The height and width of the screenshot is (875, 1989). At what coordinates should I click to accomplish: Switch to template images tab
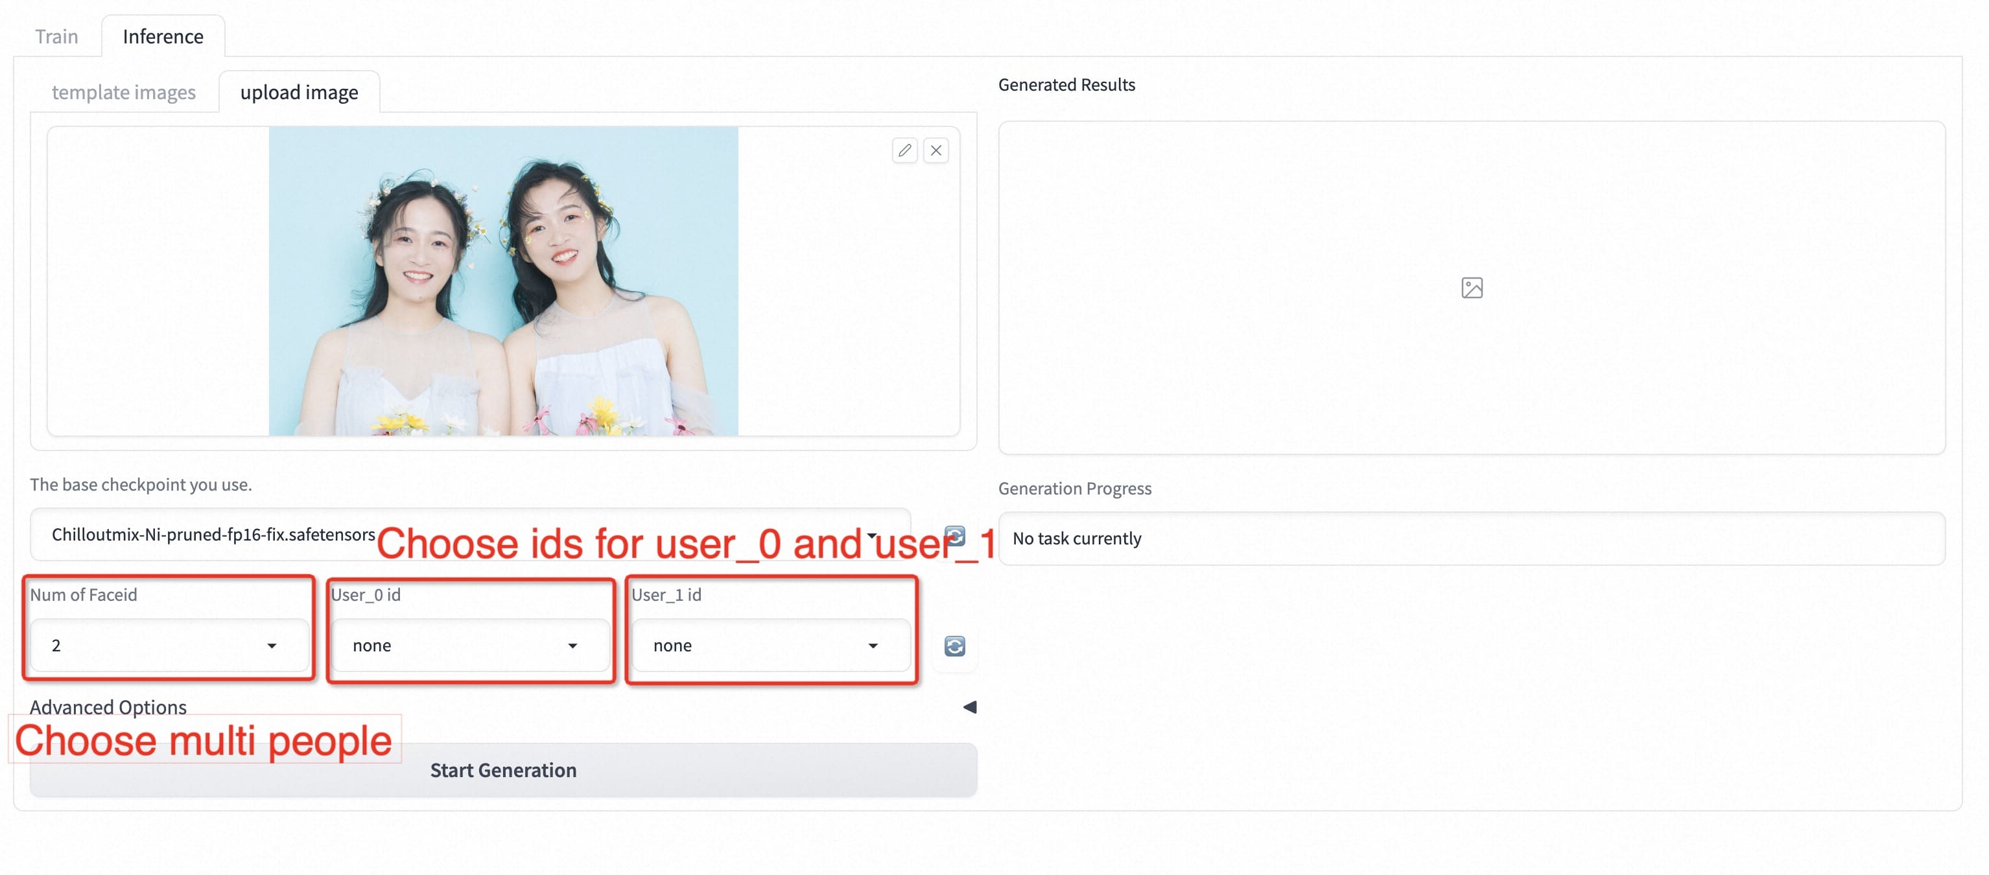(x=123, y=93)
